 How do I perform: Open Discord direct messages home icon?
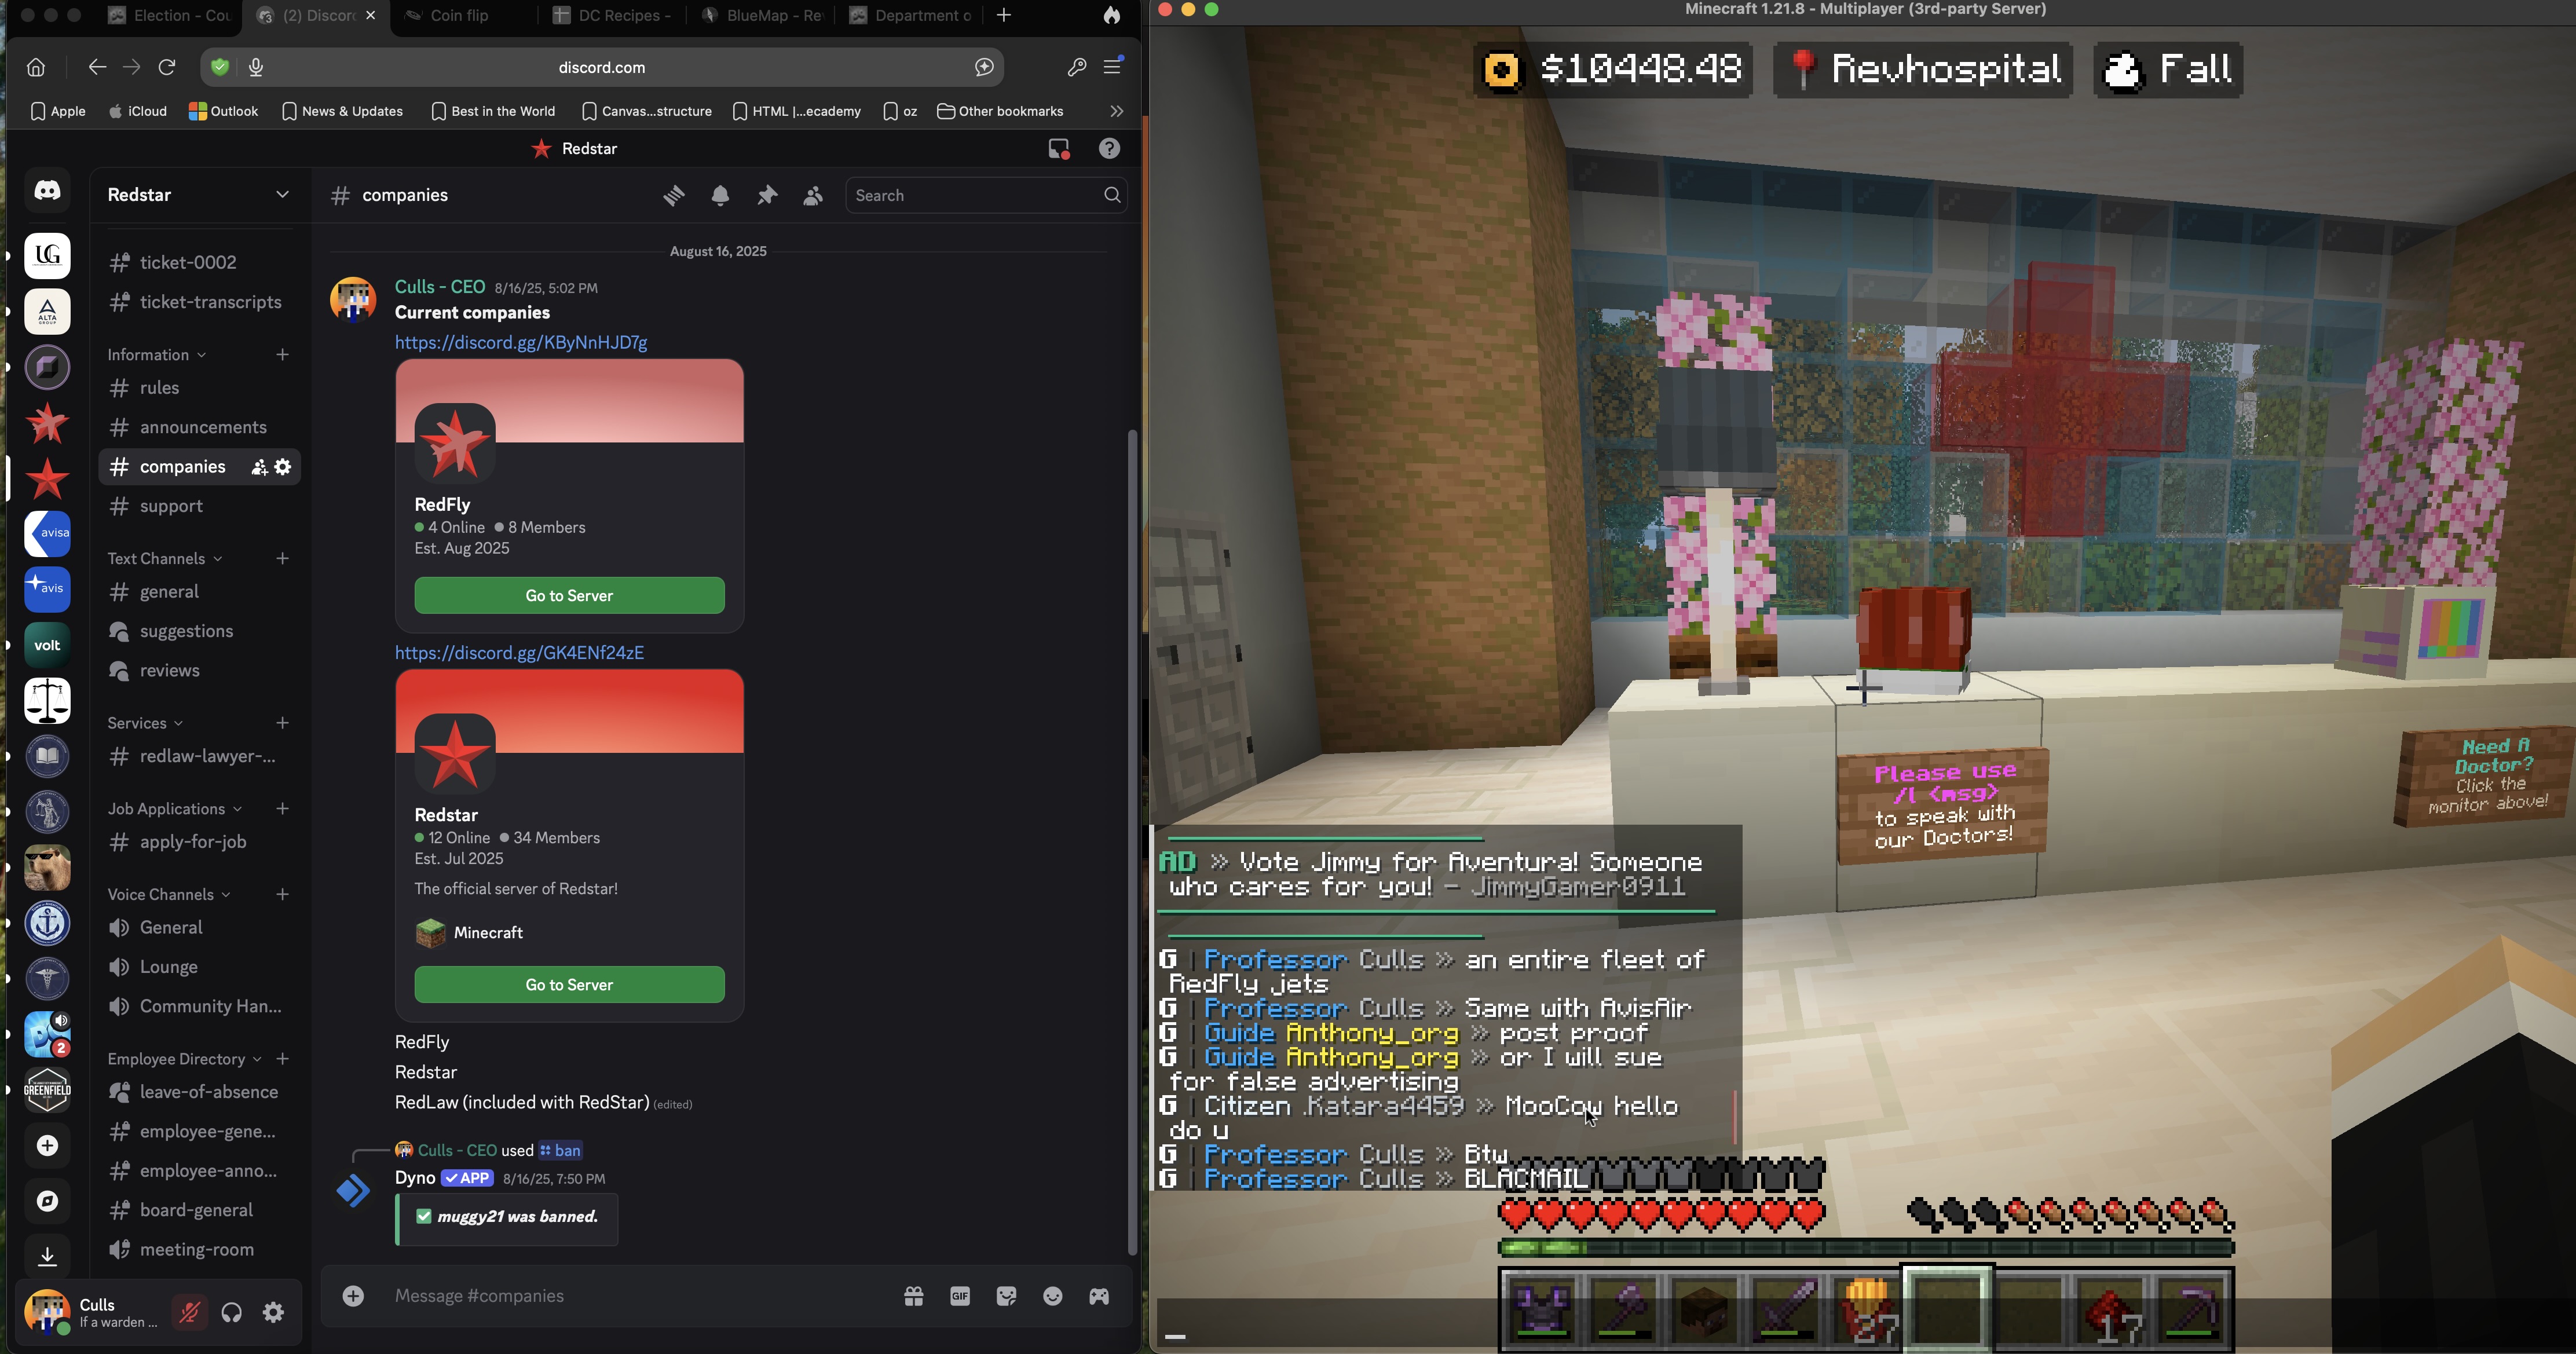[47, 190]
